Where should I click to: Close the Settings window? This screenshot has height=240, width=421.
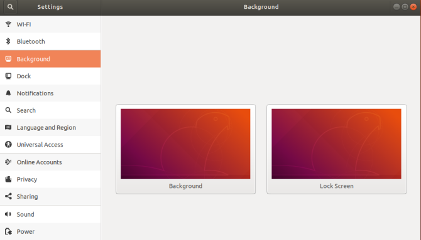pos(413,7)
